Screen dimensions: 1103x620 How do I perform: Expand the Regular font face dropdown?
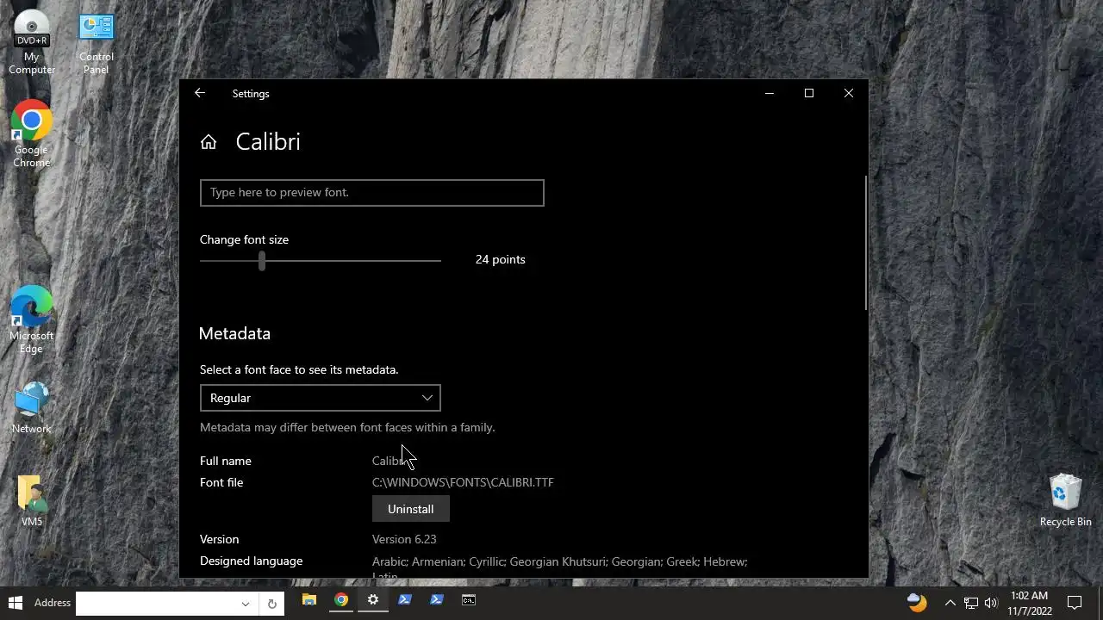click(320, 398)
